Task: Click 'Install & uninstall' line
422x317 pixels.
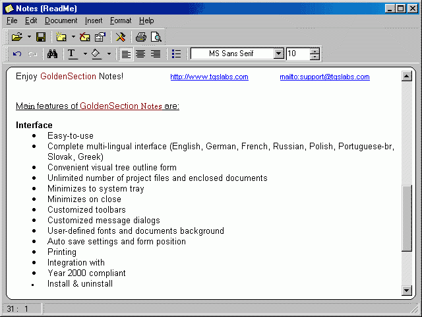Action: [80, 283]
